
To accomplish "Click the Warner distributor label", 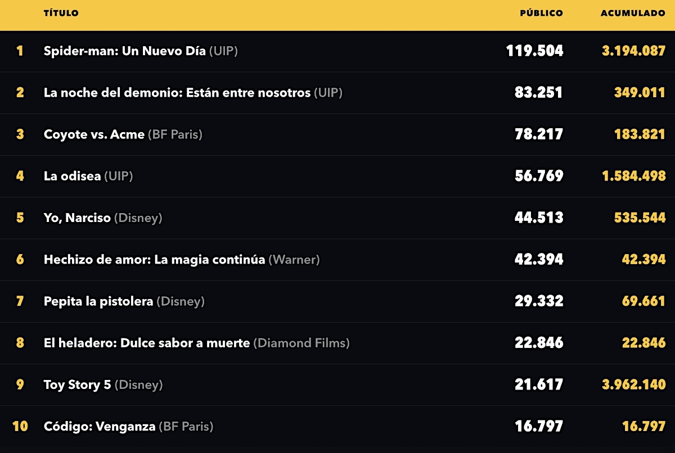I will click(x=294, y=260).
